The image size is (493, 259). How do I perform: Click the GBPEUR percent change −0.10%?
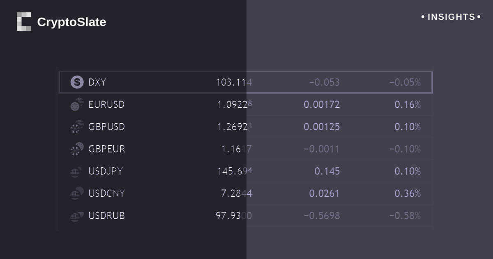point(405,149)
